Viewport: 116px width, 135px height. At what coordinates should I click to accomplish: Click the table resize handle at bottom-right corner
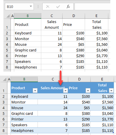tap(113, 132)
